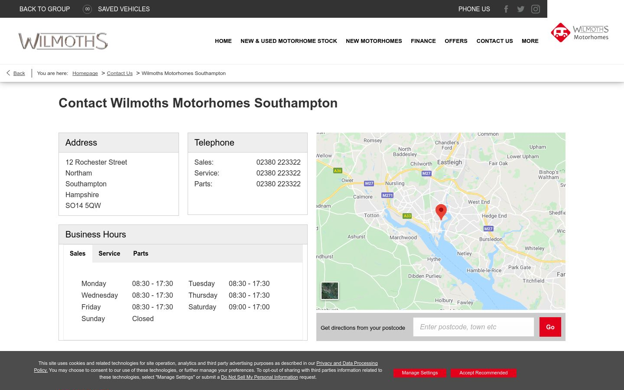This screenshot has height=390, width=624.
Task: Open CONTACT US menu item
Action: tap(494, 41)
